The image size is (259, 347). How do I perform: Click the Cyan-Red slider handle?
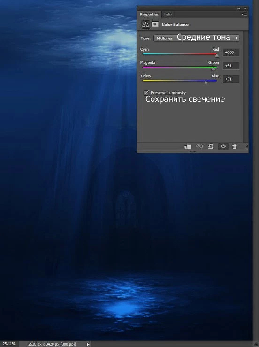(x=217, y=56)
